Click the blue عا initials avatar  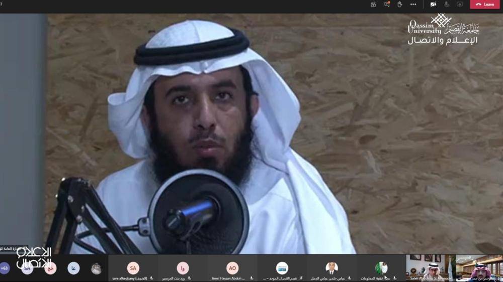click(x=73, y=268)
